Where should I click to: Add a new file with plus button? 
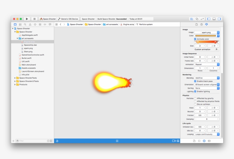(x=13, y=141)
